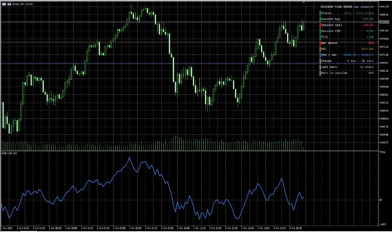The height and width of the screenshot is (232, 392).
Task: Click the Bars in session label
Action: pyautogui.click(x=334, y=73)
